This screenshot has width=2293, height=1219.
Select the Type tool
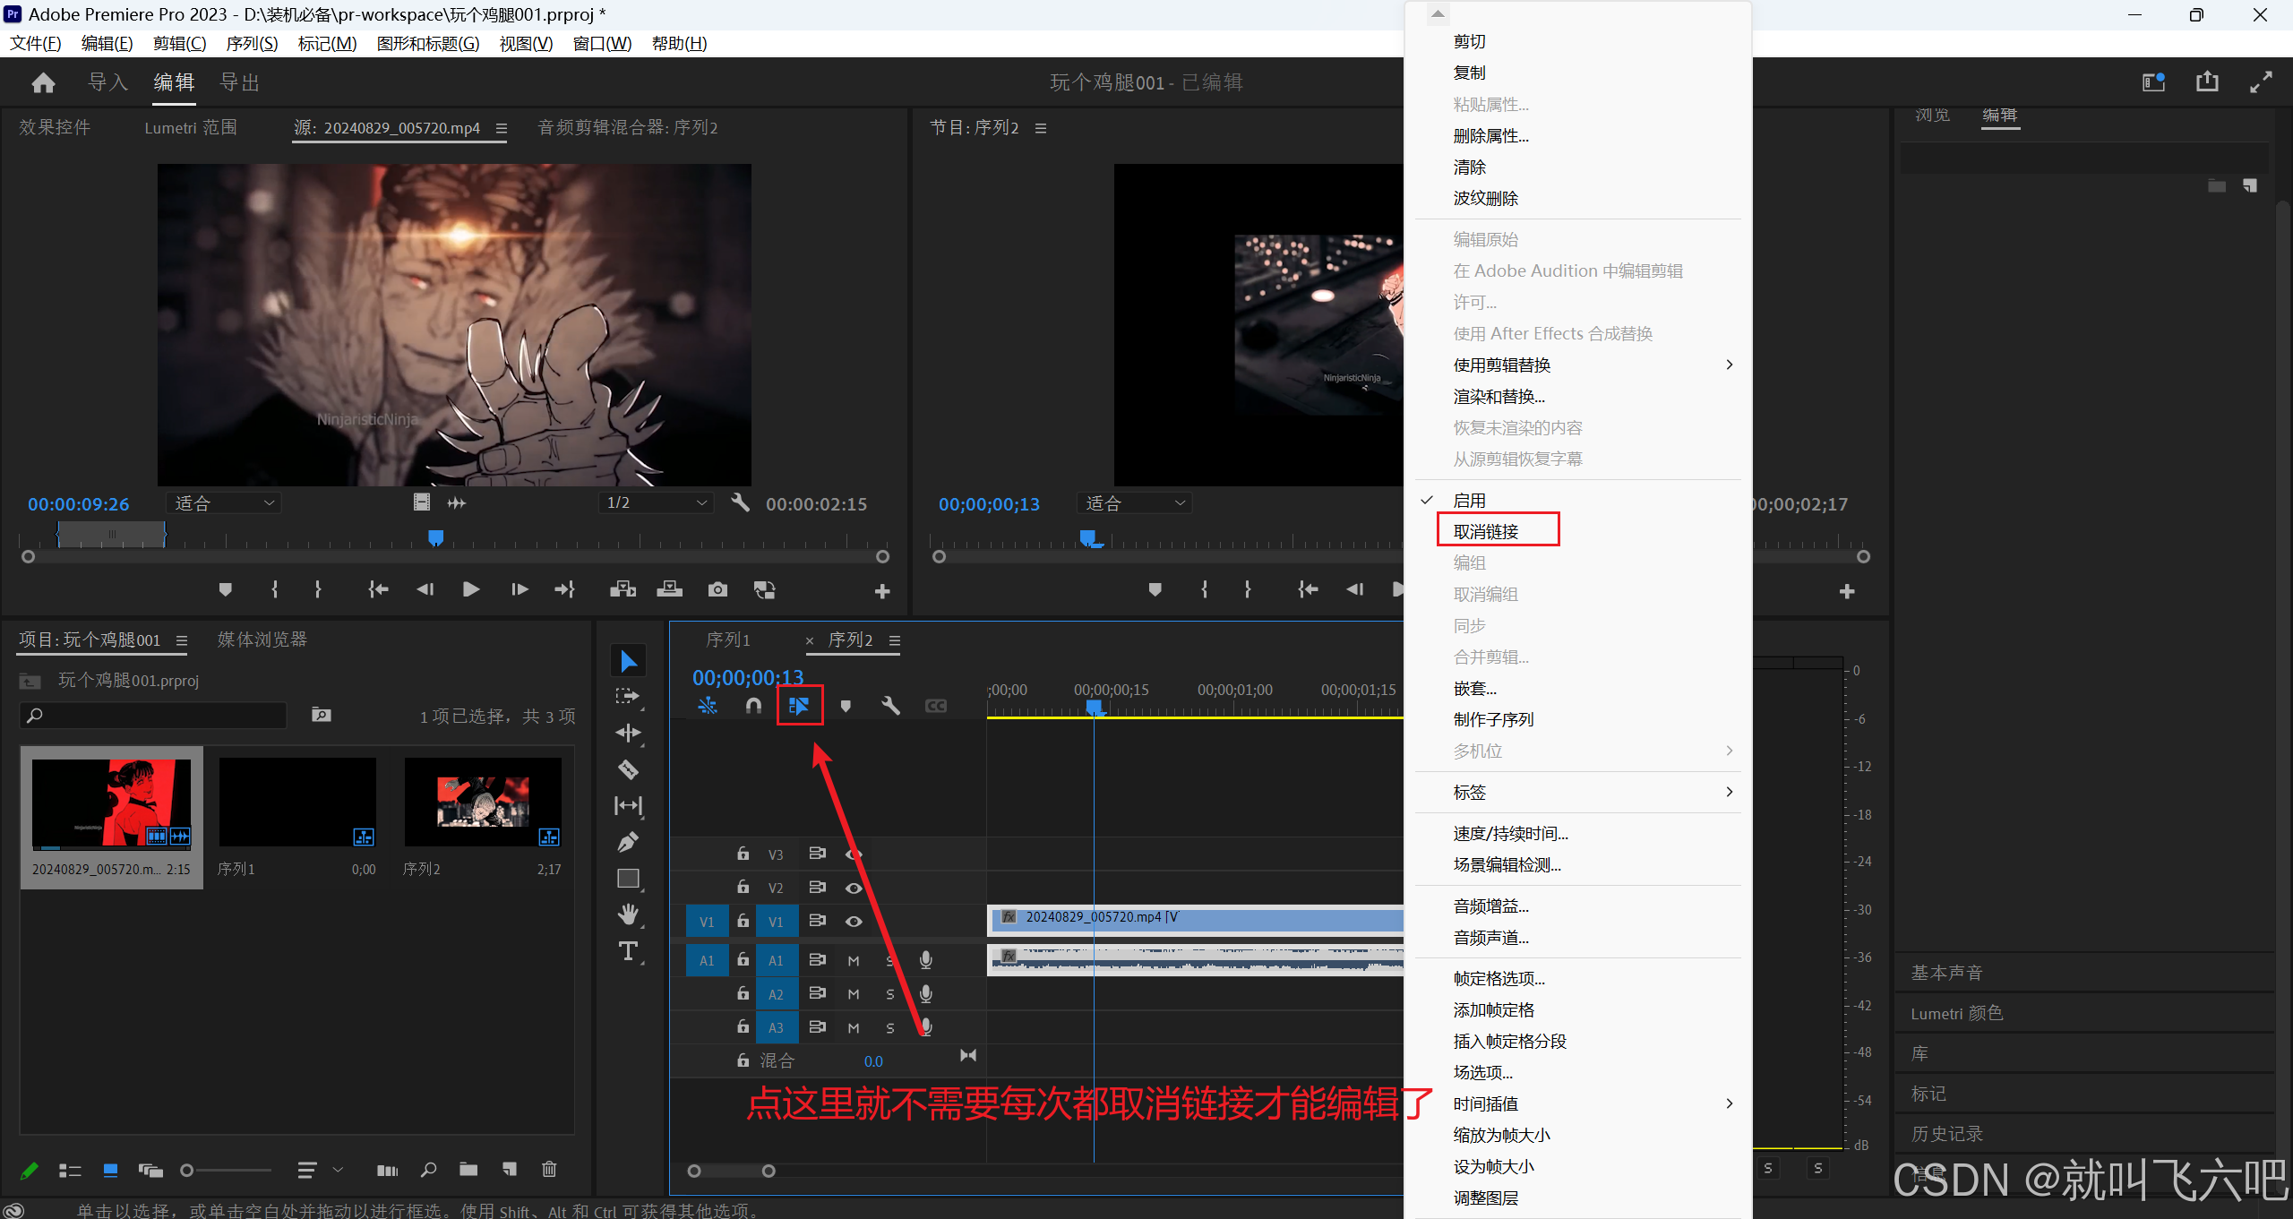coord(628,951)
